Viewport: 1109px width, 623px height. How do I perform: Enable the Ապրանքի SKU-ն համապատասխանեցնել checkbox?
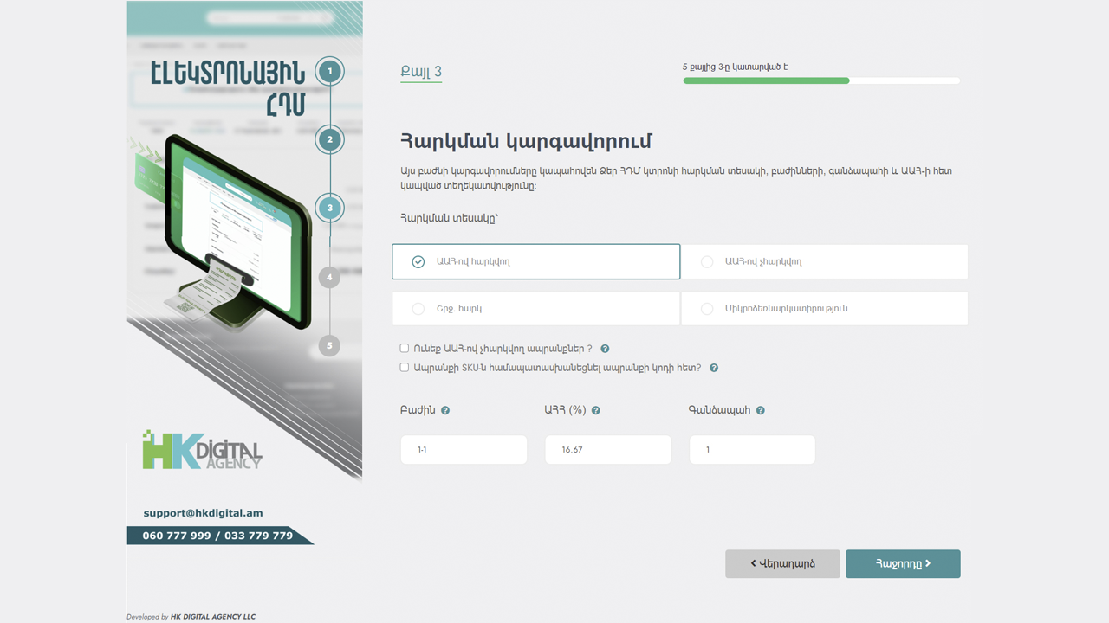click(x=405, y=367)
